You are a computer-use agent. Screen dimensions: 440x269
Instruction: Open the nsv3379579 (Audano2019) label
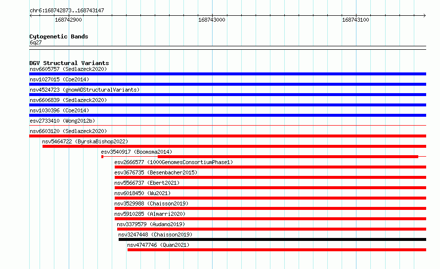(x=151, y=224)
